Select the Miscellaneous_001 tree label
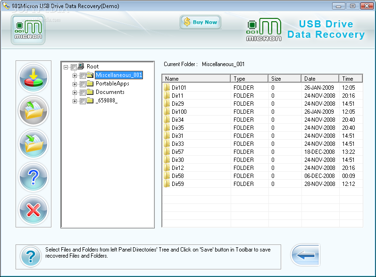The width and height of the screenshot is (376, 277). point(119,75)
